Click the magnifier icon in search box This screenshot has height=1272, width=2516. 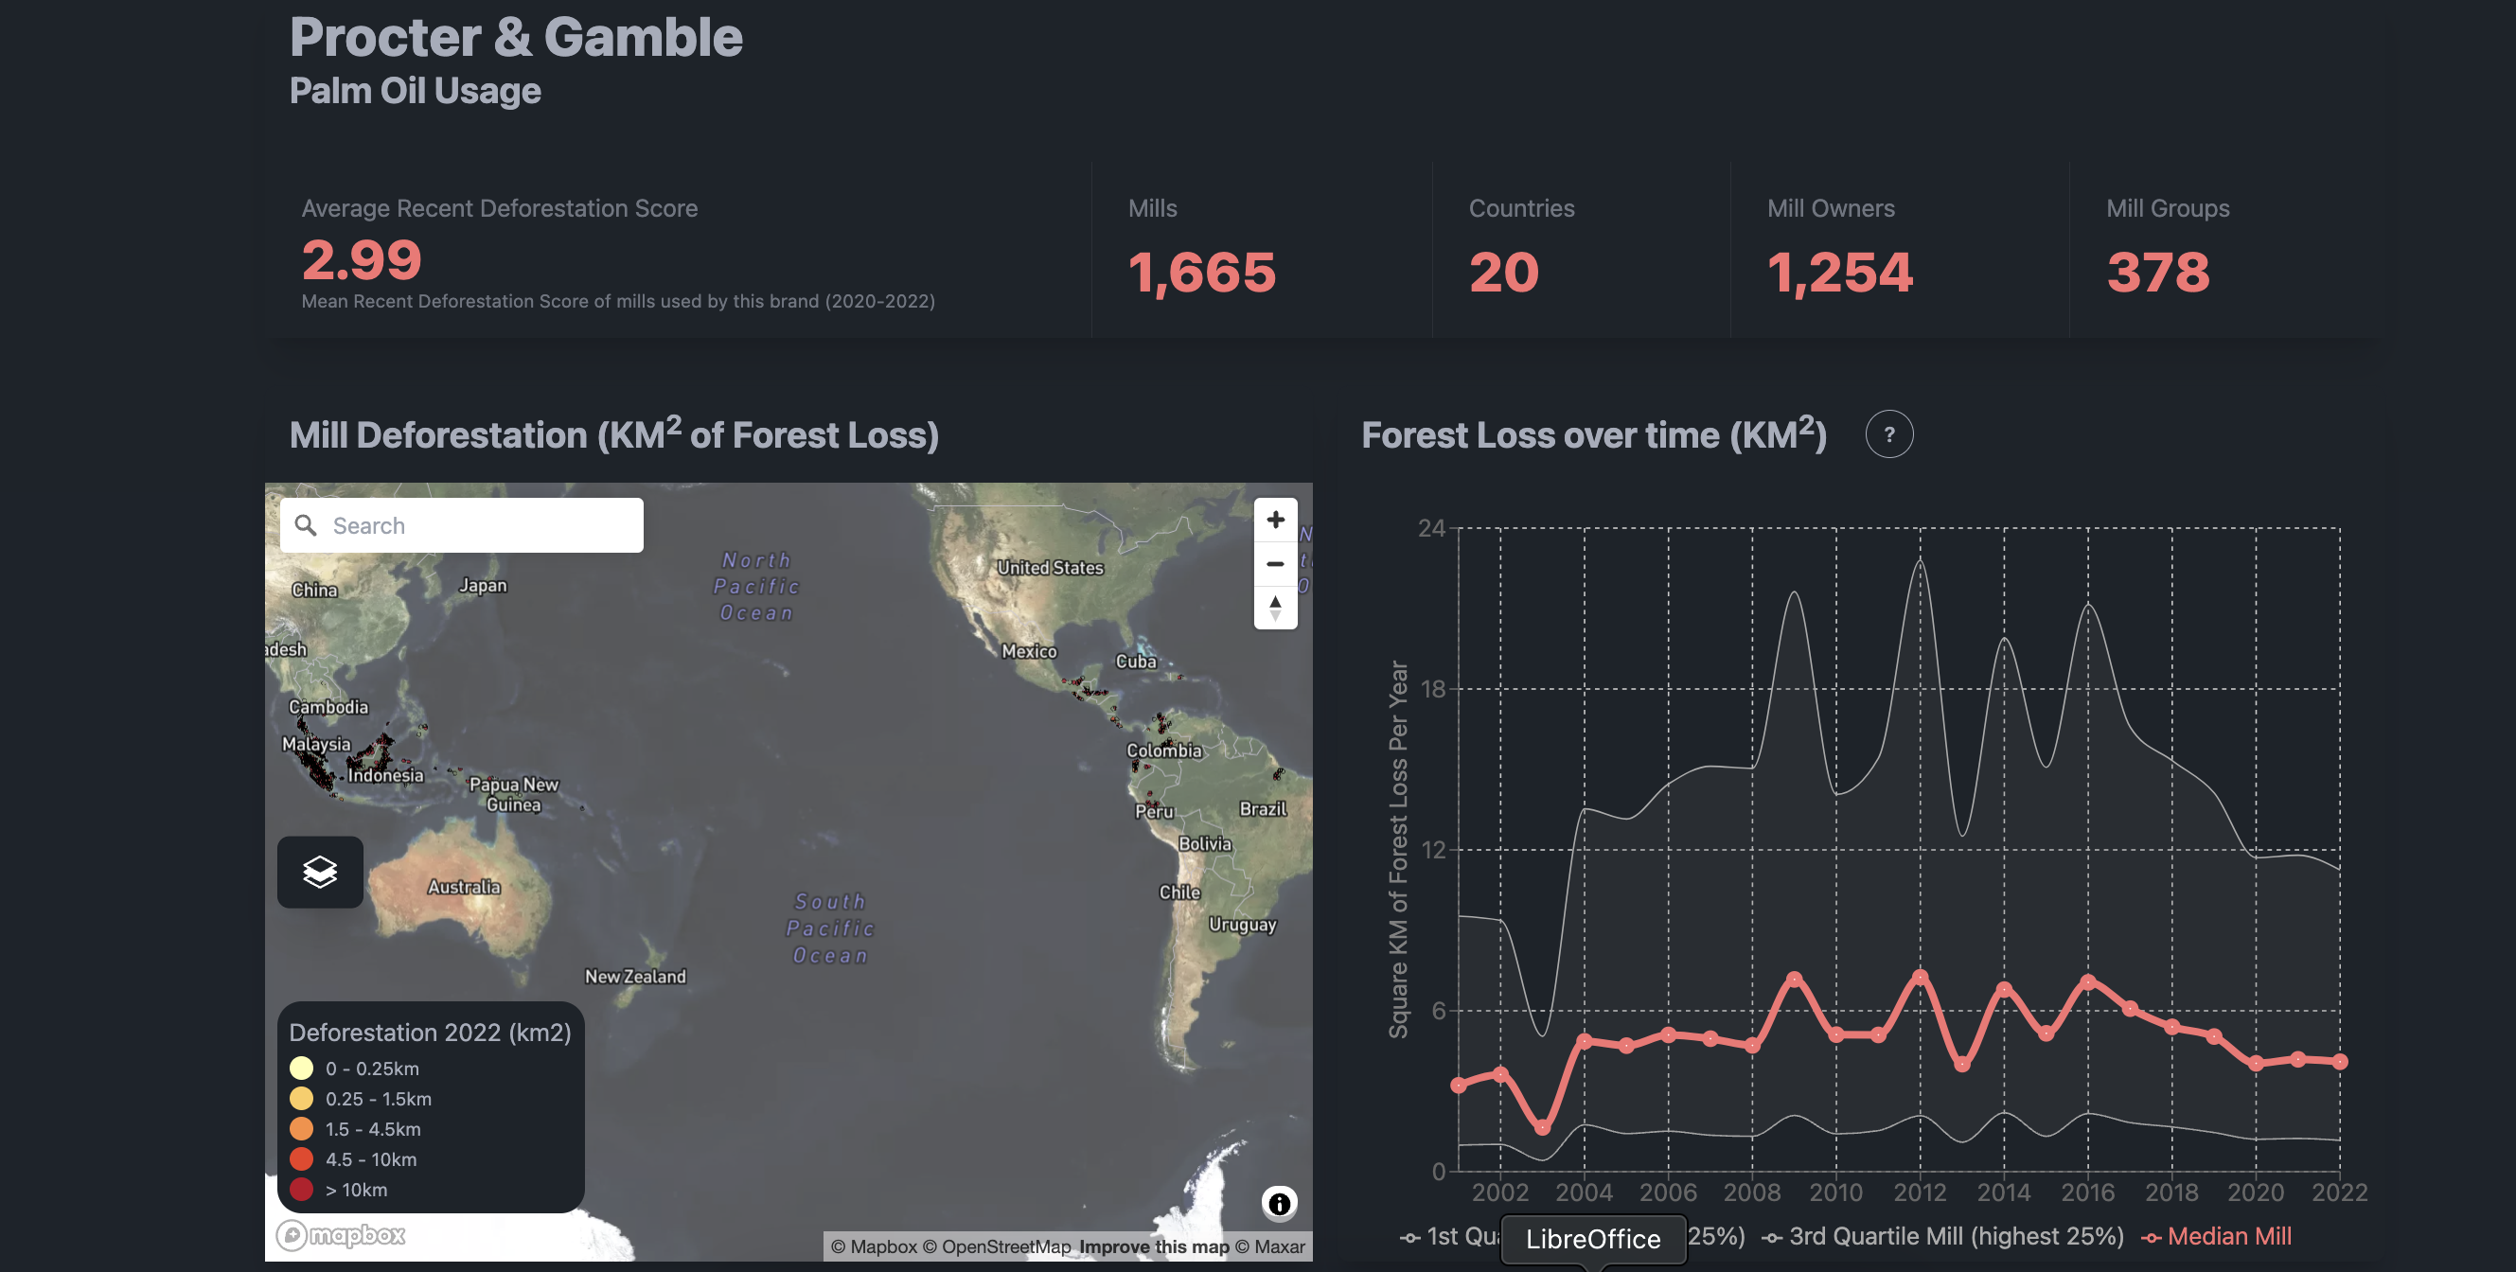click(306, 525)
